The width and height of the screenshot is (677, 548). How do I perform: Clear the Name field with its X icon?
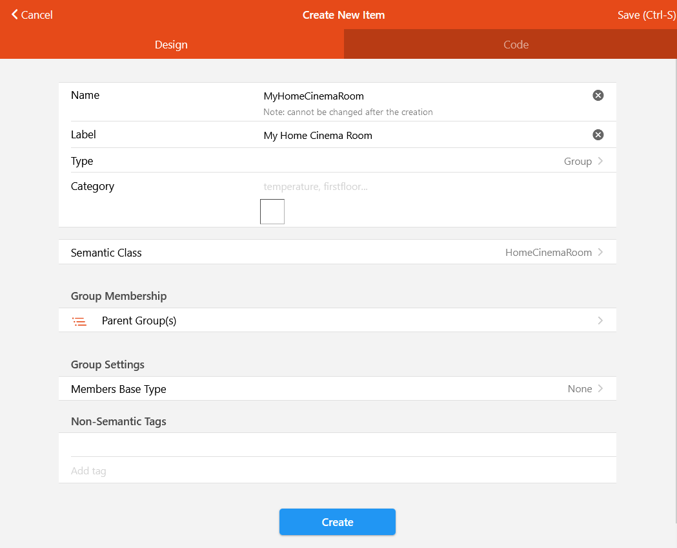pyautogui.click(x=598, y=96)
